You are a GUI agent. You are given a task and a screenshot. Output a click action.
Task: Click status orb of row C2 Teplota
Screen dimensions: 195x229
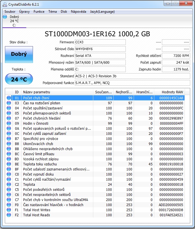tap(9, 184)
